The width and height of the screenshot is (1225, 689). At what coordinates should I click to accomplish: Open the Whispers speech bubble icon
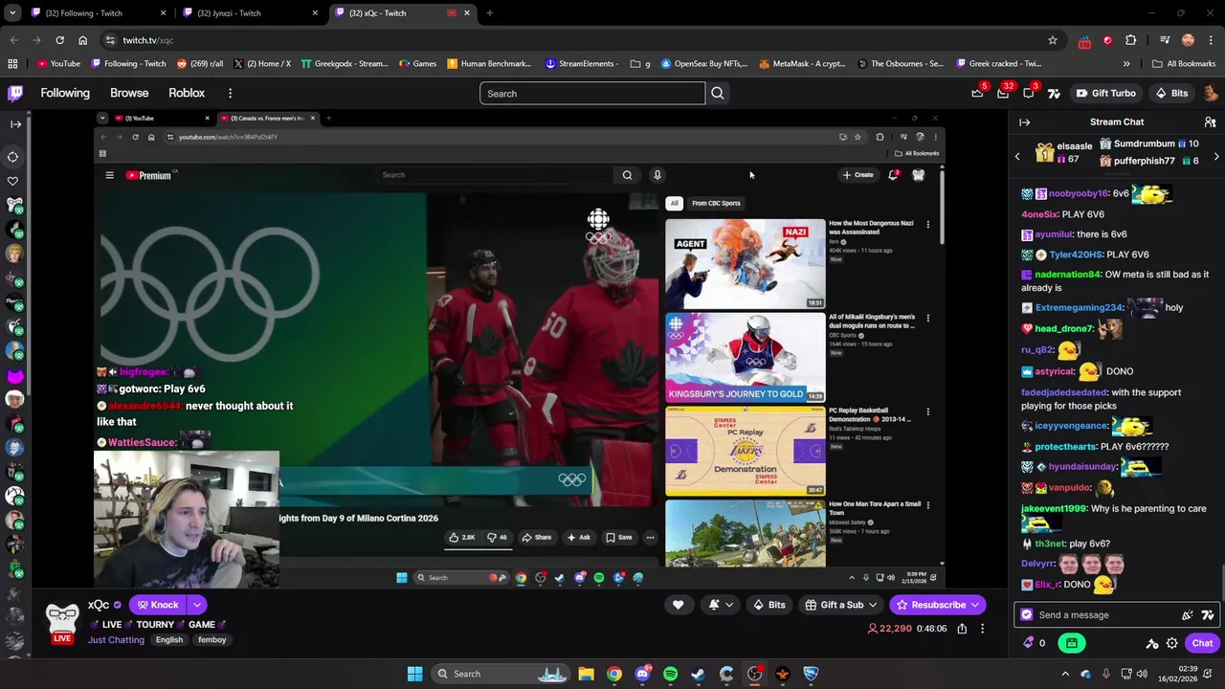coord(1029,93)
